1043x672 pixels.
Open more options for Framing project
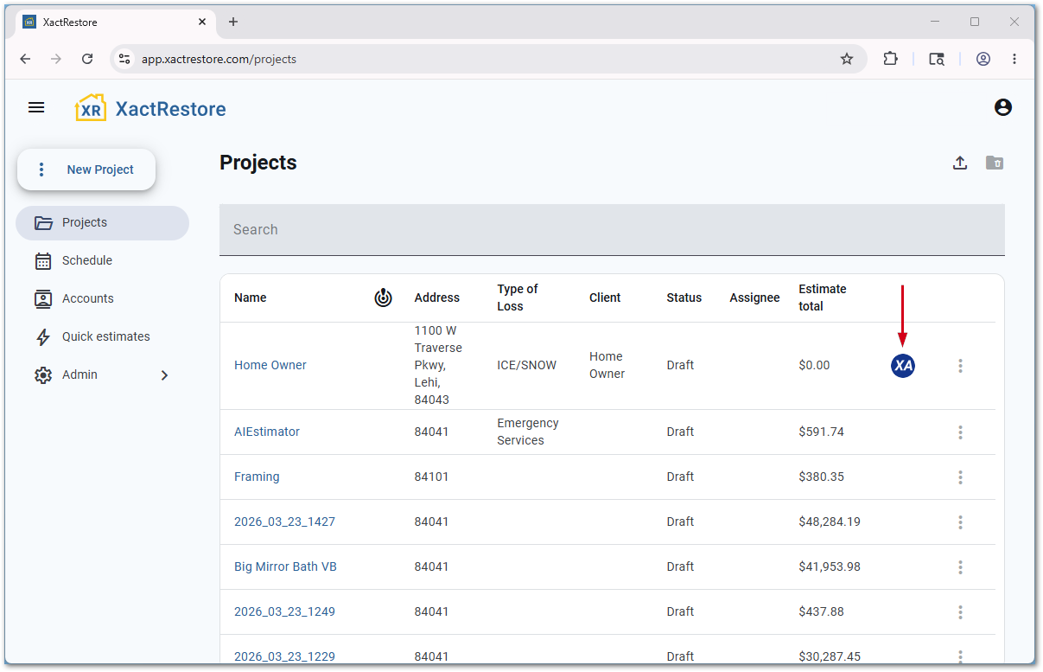(960, 477)
